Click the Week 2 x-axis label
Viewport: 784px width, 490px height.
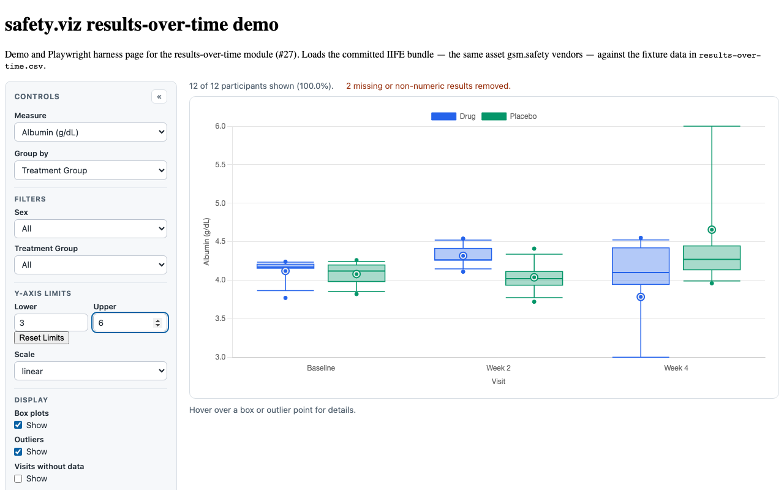tap(499, 368)
